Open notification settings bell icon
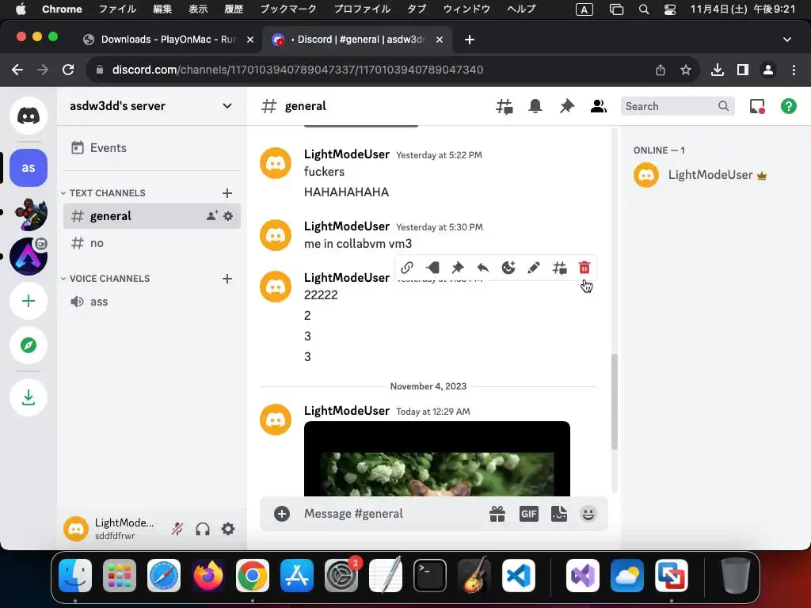 535,106
